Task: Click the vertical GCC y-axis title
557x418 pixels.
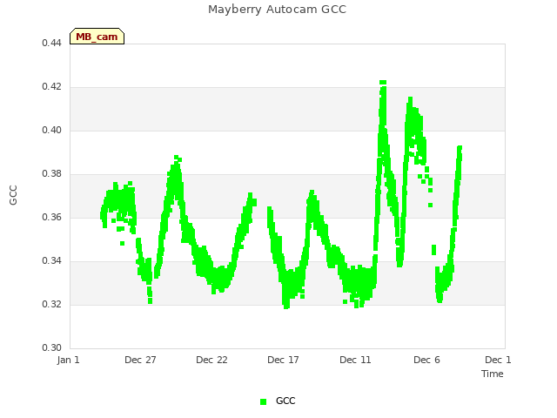Action: (x=13, y=195)
